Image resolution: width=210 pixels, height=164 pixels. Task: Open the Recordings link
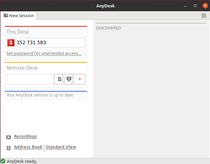25,136
